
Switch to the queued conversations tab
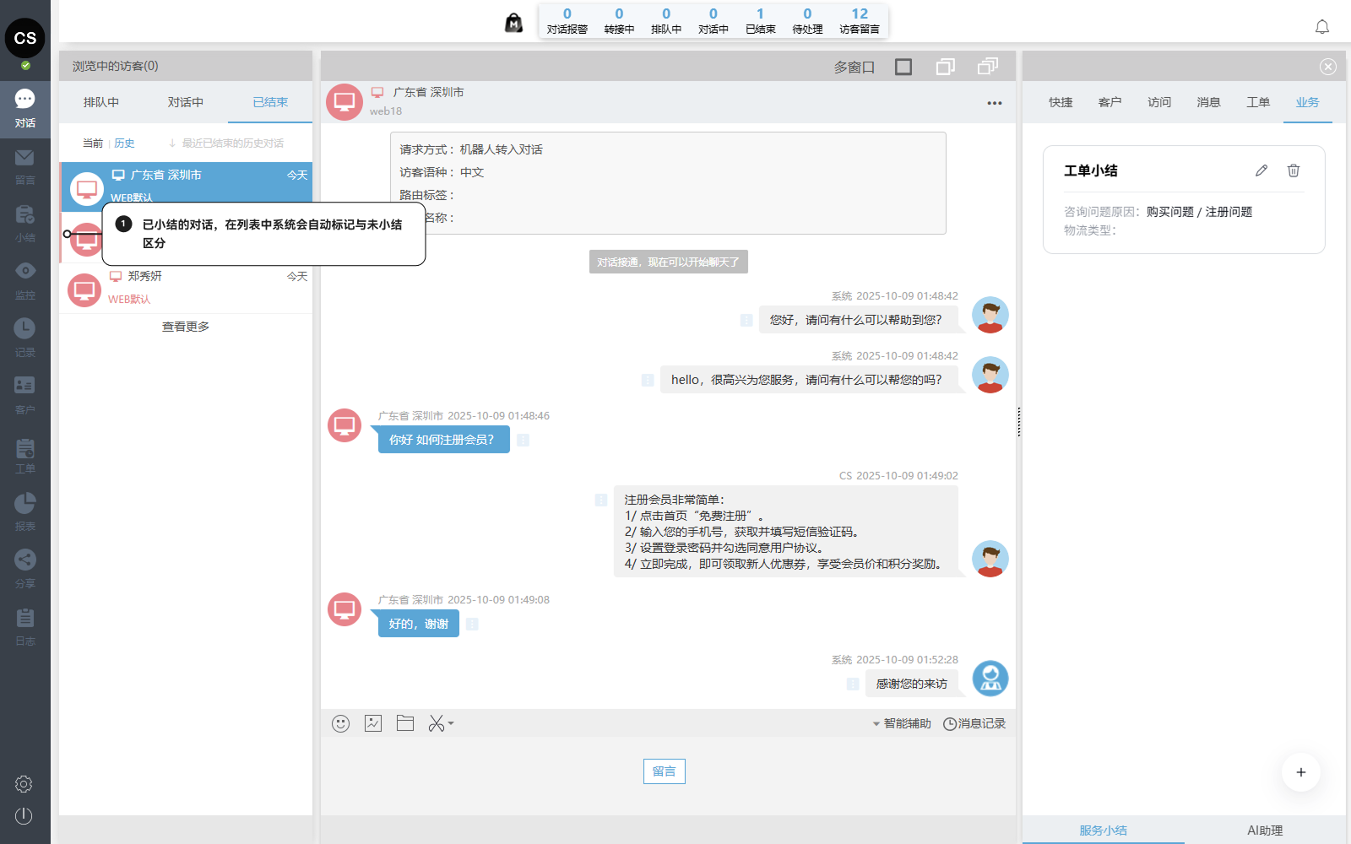tap(101, 102)
